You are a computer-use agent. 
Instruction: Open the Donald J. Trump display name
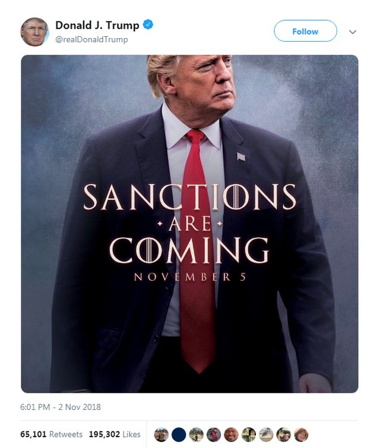pos(97,25)
